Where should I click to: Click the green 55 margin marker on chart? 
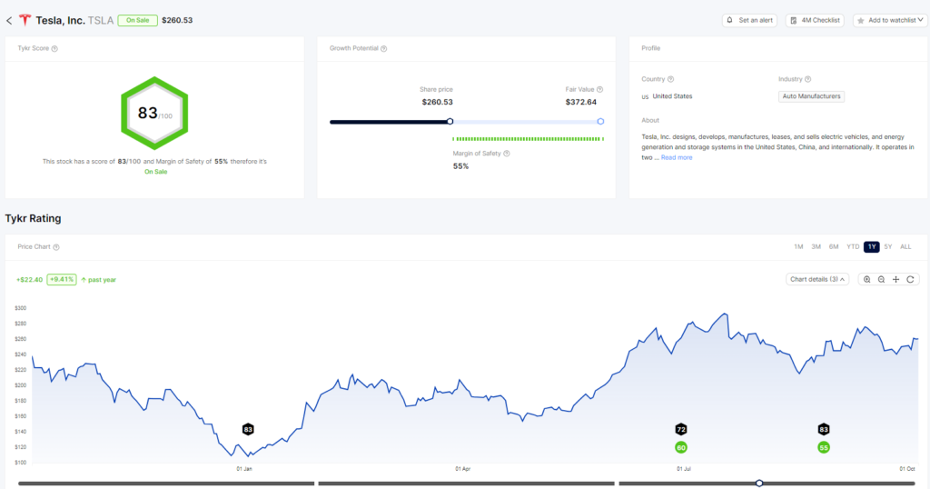click(x=824, y=447)
